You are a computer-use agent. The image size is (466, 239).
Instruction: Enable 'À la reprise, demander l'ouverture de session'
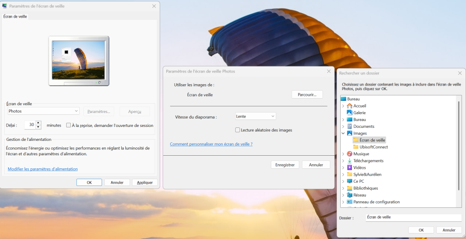[x=69, y=125]
